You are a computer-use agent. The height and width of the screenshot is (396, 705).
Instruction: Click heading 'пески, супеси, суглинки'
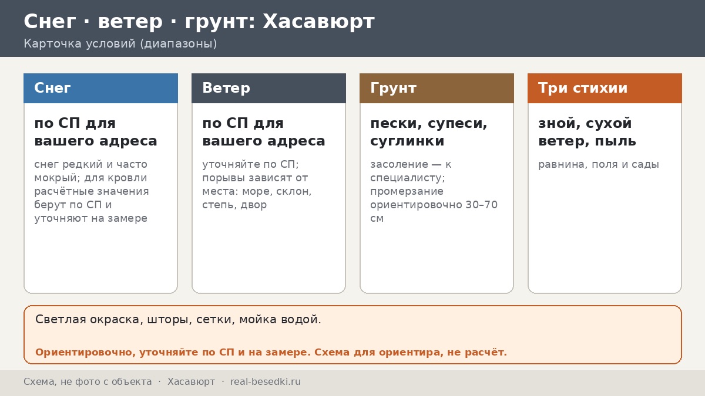(x=429, y=132)
